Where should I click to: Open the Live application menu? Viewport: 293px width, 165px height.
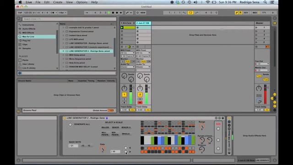click(28, 2)
